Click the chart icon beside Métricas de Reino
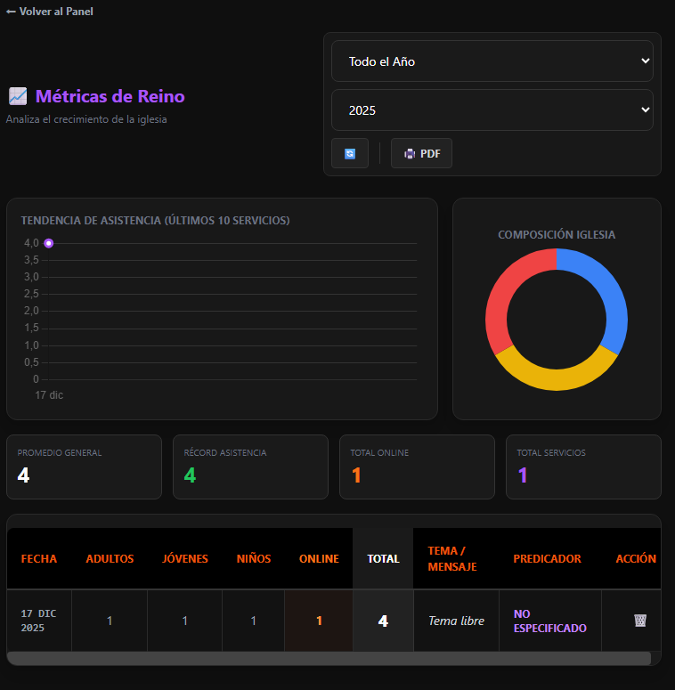 (17, 96)
